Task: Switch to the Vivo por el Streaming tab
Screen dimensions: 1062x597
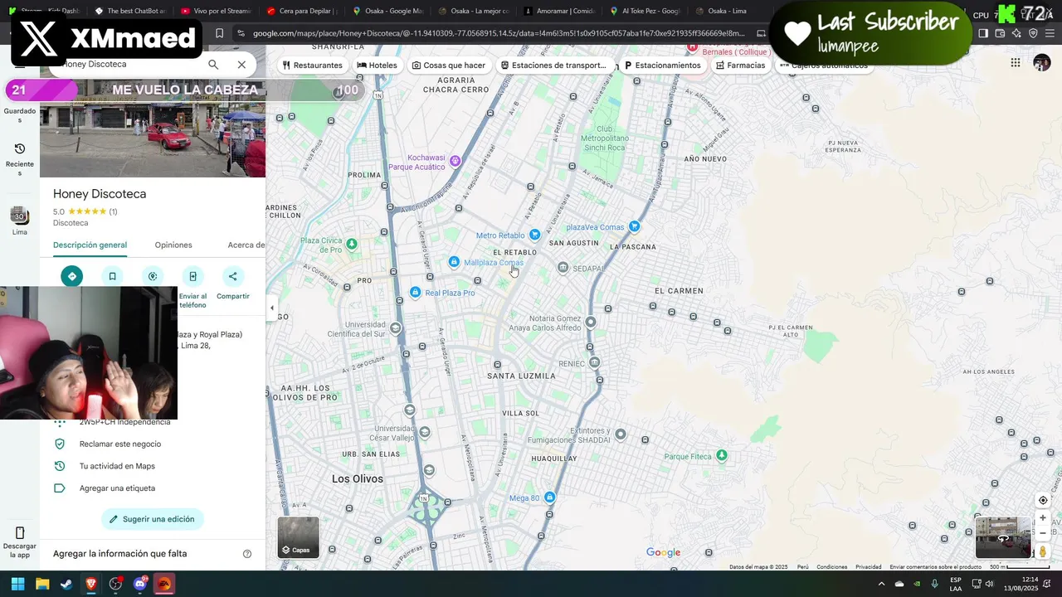Action: (216, 12)
